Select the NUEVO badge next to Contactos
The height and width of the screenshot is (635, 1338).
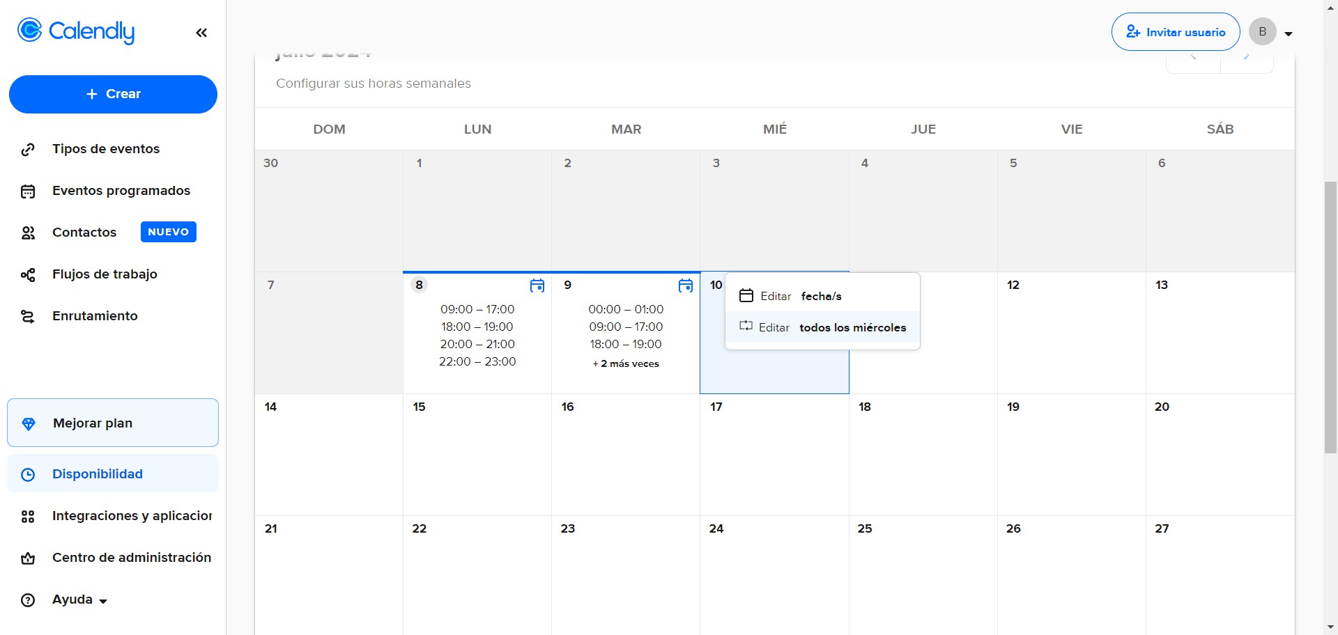pos(169,232)
